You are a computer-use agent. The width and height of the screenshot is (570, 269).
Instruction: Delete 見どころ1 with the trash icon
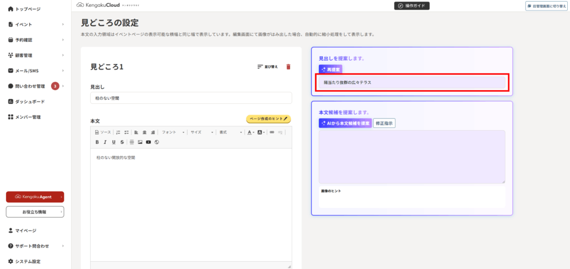[288, 67]
